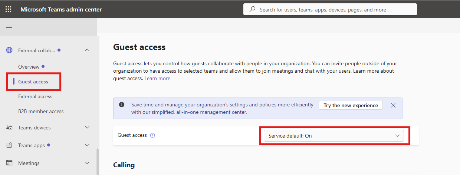Click the Teams apps icon
Viewport: 460px width, 175px height.
point(9,145)
